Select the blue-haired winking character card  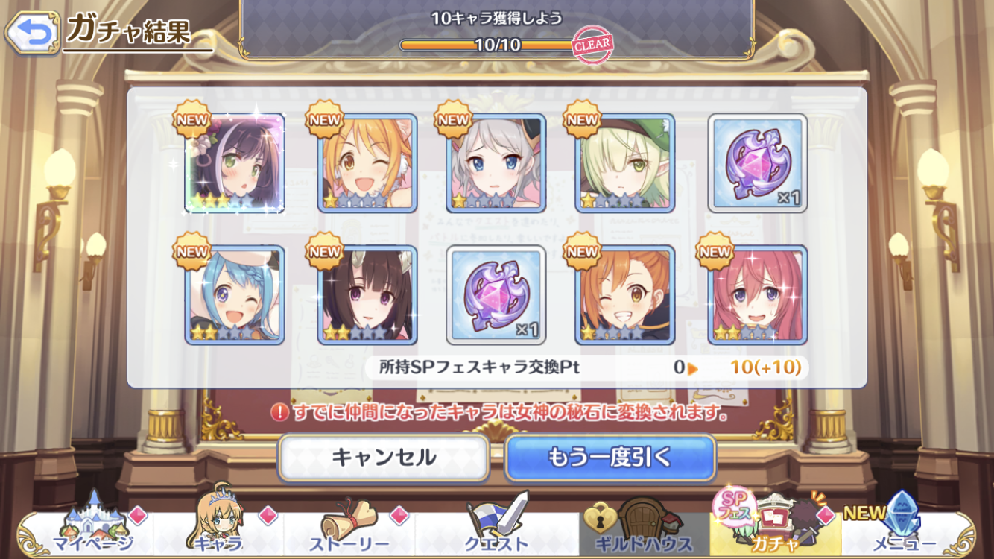click(235, 295)
